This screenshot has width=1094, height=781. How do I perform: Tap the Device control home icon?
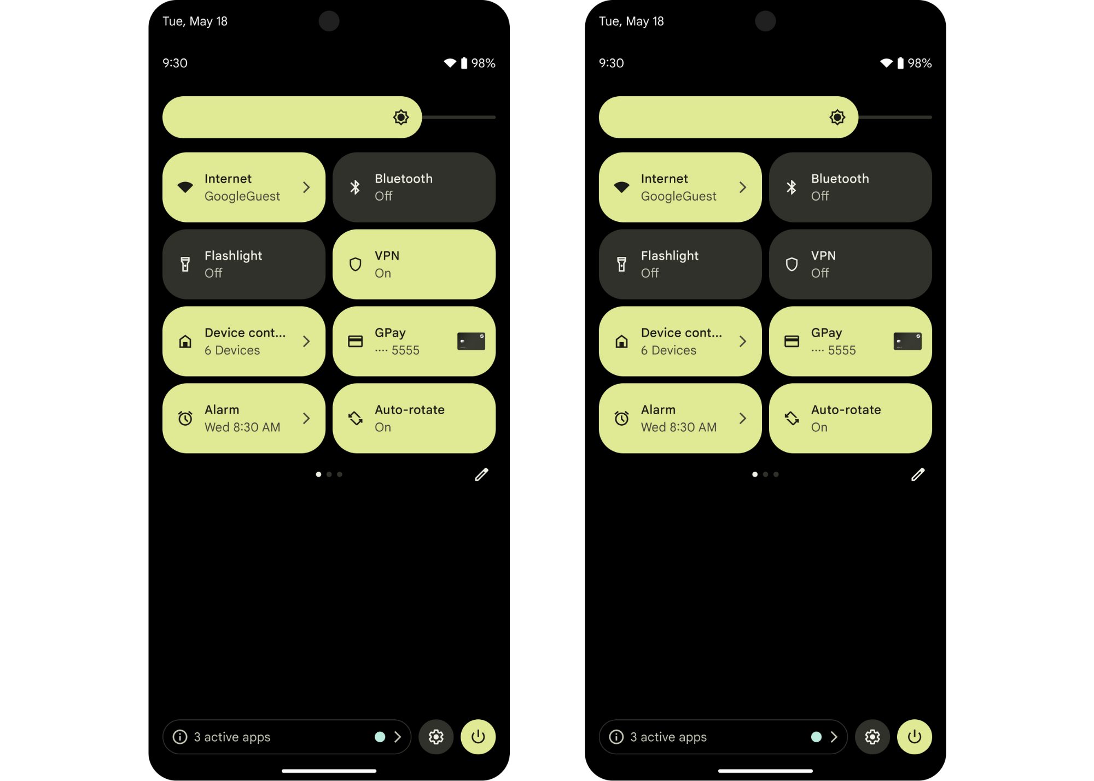(x=185, y=340)
